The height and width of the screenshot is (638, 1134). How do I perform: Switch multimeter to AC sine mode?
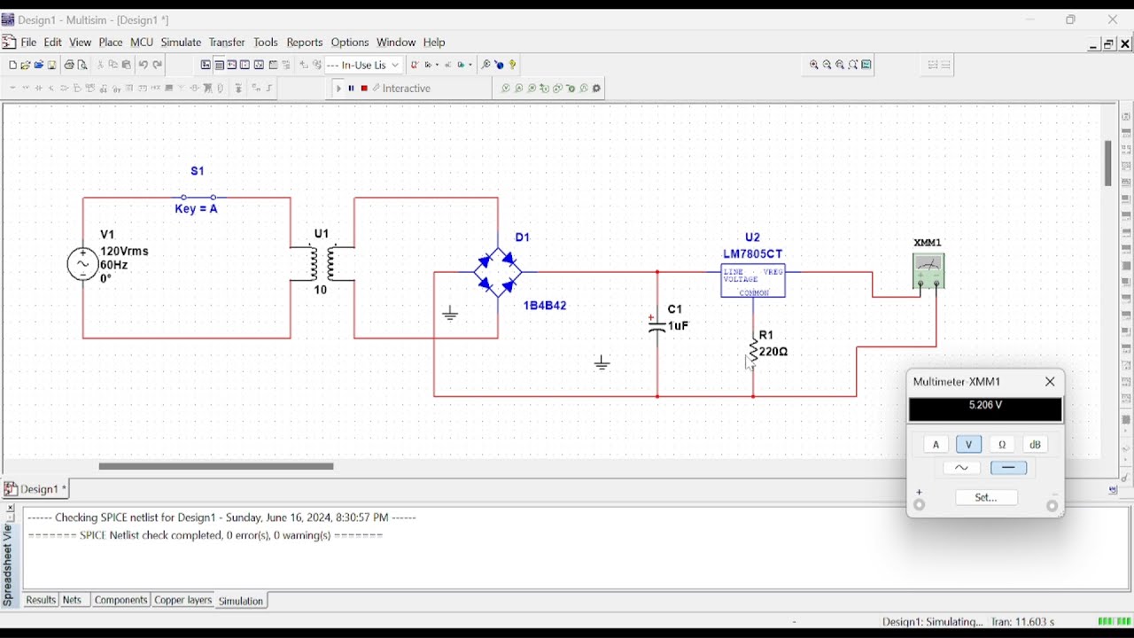(962, 468)
